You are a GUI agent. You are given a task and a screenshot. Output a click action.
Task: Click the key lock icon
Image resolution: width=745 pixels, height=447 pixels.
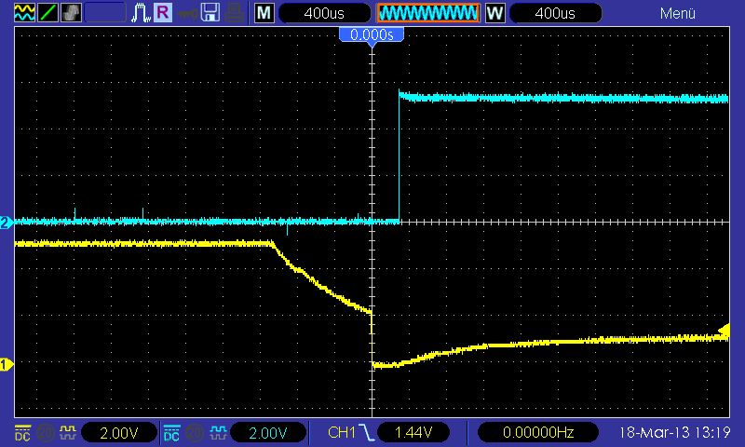187,13
